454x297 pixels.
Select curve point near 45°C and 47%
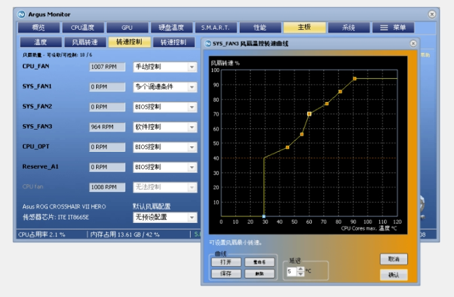(287, 148)
